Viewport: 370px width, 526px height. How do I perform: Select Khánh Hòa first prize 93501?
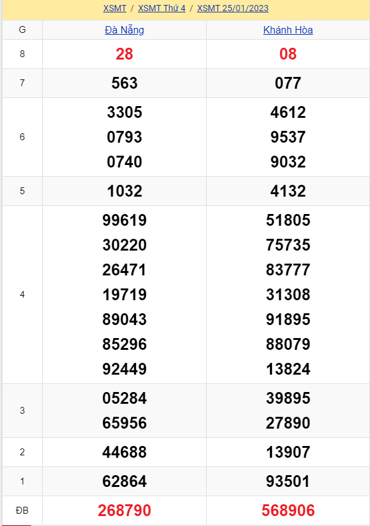coord(288,481)
